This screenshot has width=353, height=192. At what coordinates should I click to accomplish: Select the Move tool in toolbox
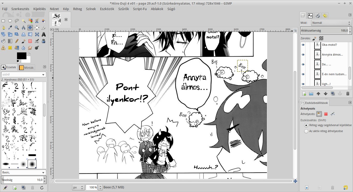(30, 28)
